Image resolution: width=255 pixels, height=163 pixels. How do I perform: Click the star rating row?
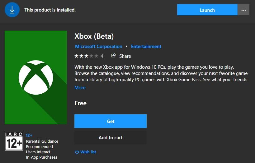click(86, 56)
